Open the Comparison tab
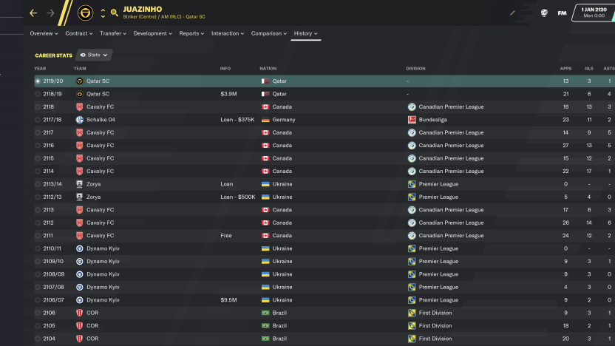The image size is (615, 346). (268, 33)
